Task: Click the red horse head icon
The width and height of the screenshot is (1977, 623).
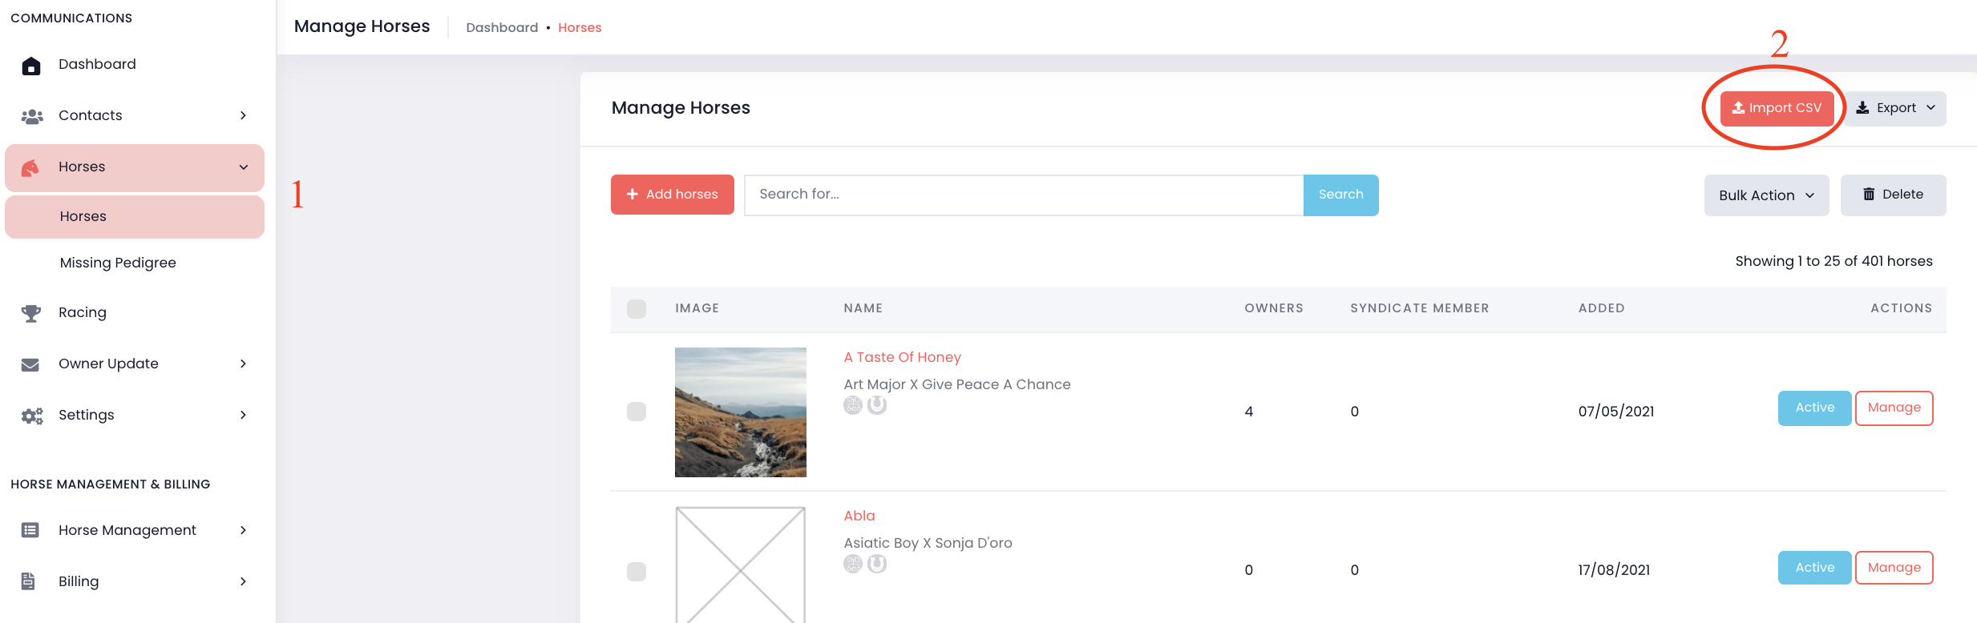Action: [x=30, y=167]
